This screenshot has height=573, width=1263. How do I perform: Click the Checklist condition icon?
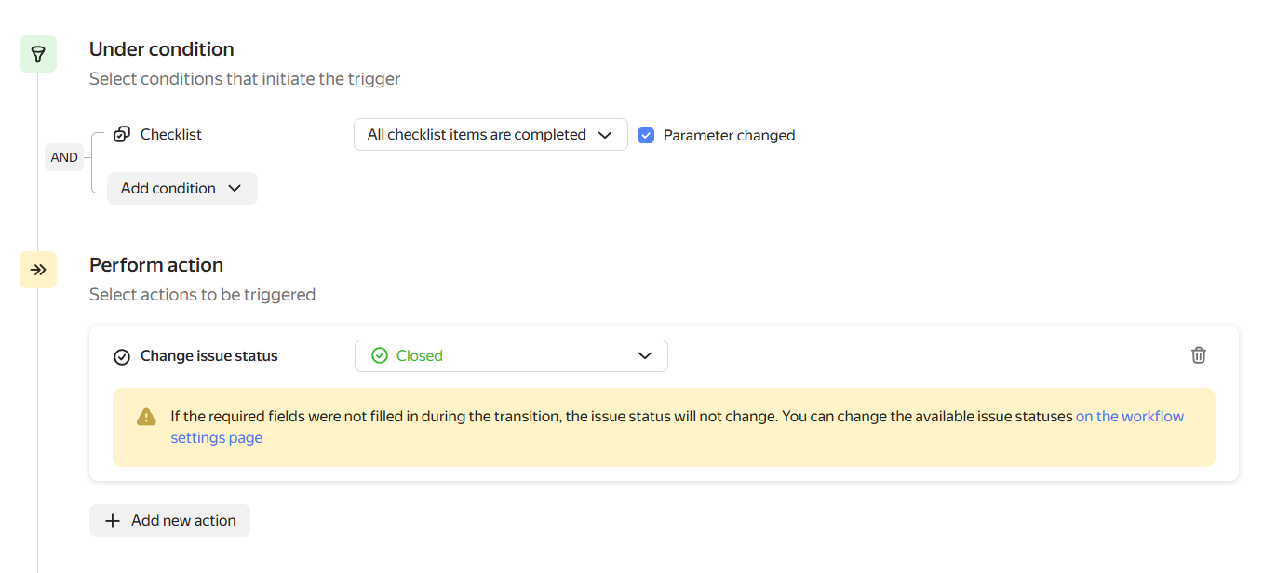[122, 135]
